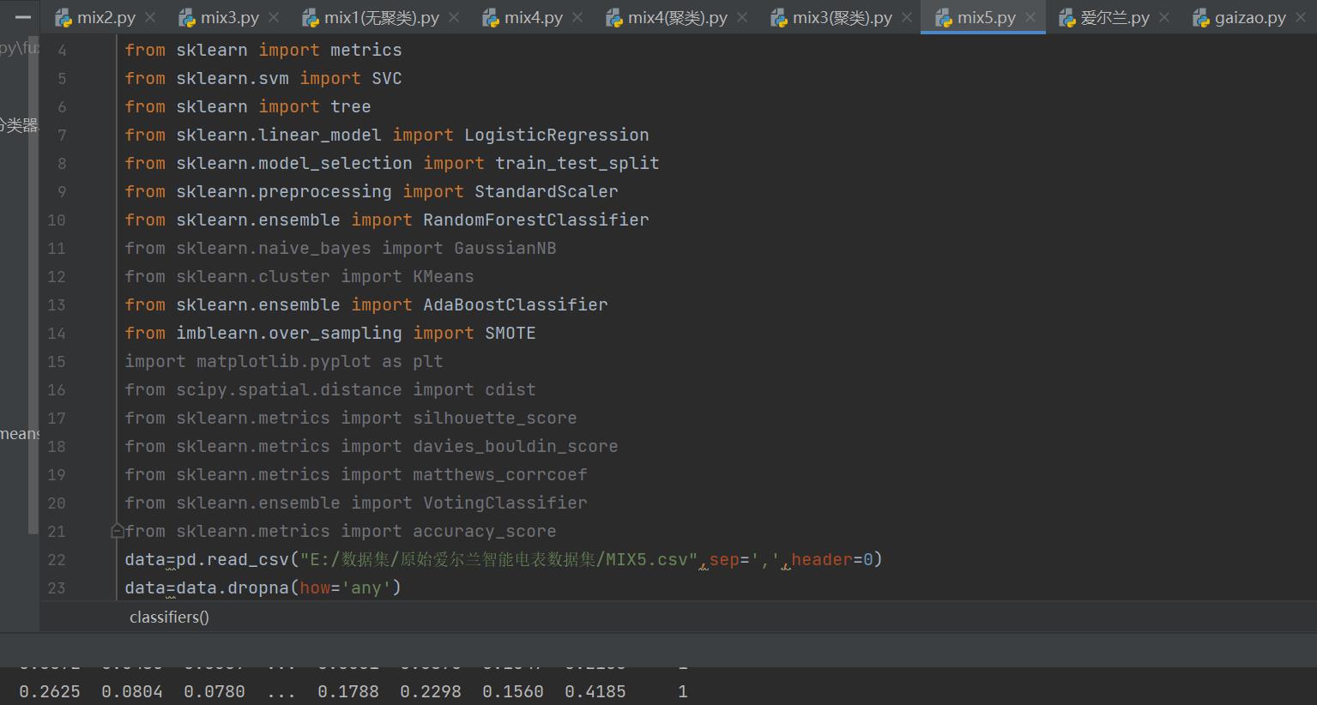Screen dimensions: 1317x705
Task: Switch to the mix4.py tab
Action: tap(534, 17)
